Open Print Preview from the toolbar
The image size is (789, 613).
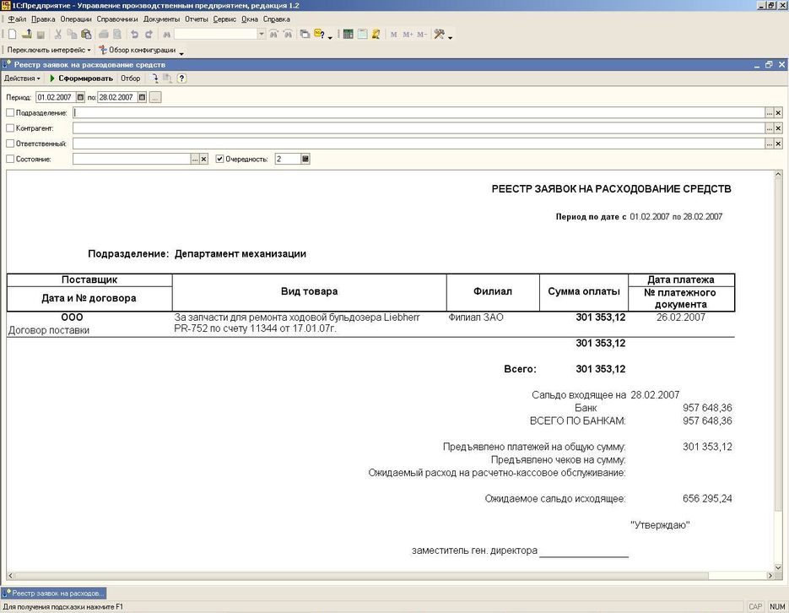pyautogui.click(x=117, y=35)
